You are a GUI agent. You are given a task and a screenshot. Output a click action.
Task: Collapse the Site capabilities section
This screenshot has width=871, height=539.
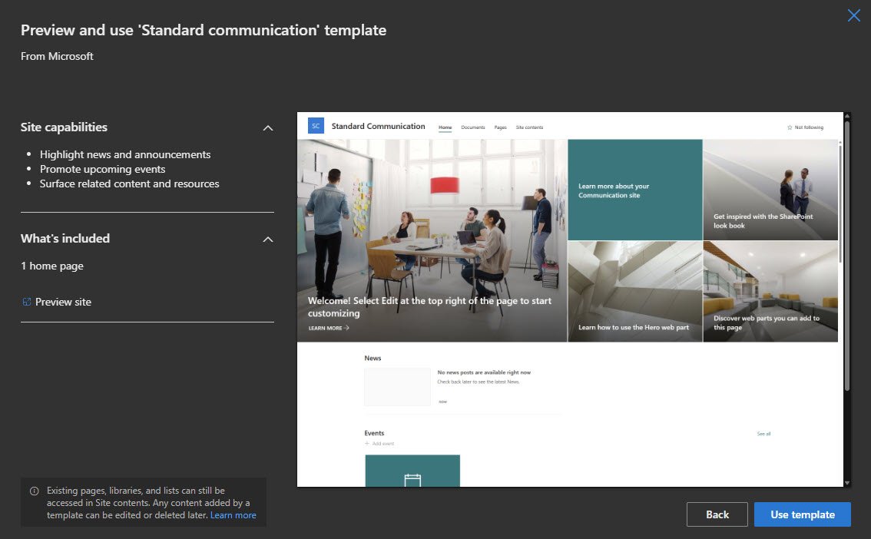tap(267, 128)
